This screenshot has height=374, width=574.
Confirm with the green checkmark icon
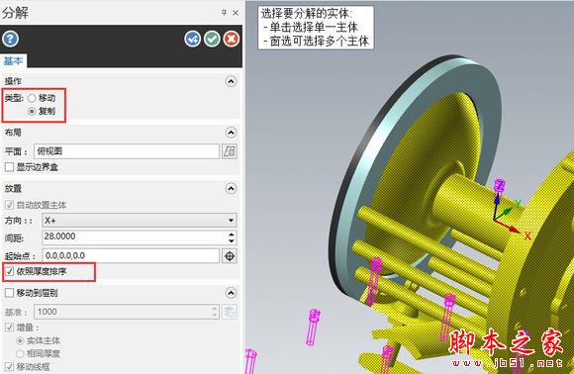(212, 39)
